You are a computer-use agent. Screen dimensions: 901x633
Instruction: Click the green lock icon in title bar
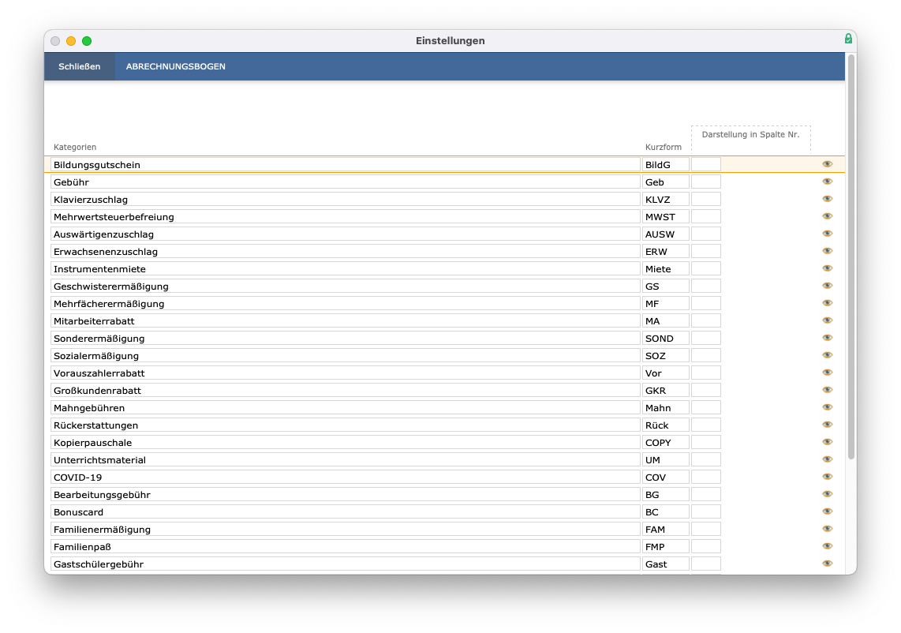pos(848,39)
